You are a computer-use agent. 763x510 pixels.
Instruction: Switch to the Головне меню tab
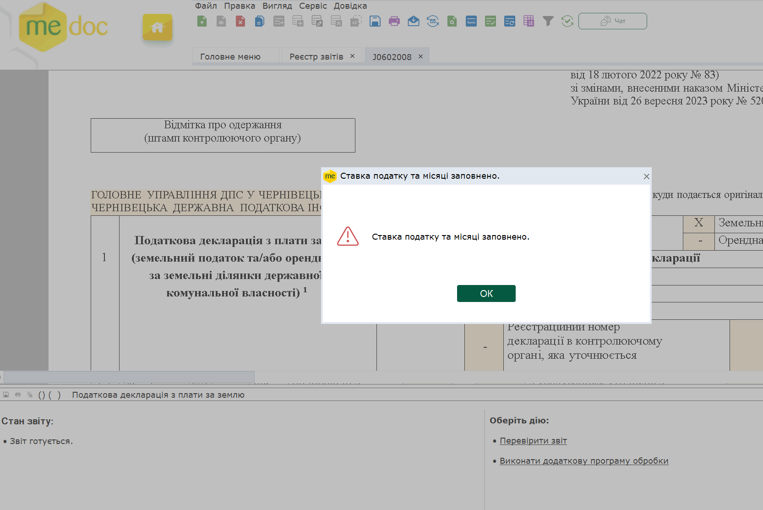(x=230, y=56)
